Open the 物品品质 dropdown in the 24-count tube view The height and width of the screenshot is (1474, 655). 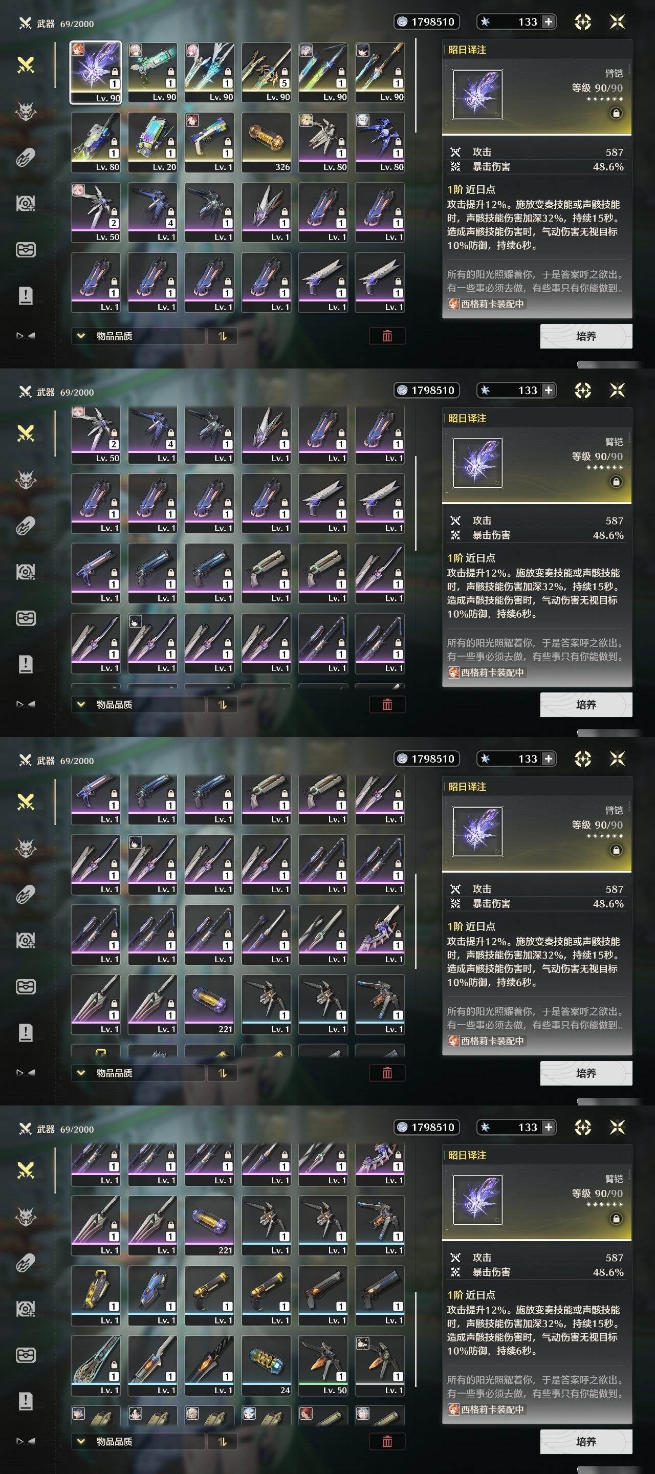click(x=138, y=1441)
